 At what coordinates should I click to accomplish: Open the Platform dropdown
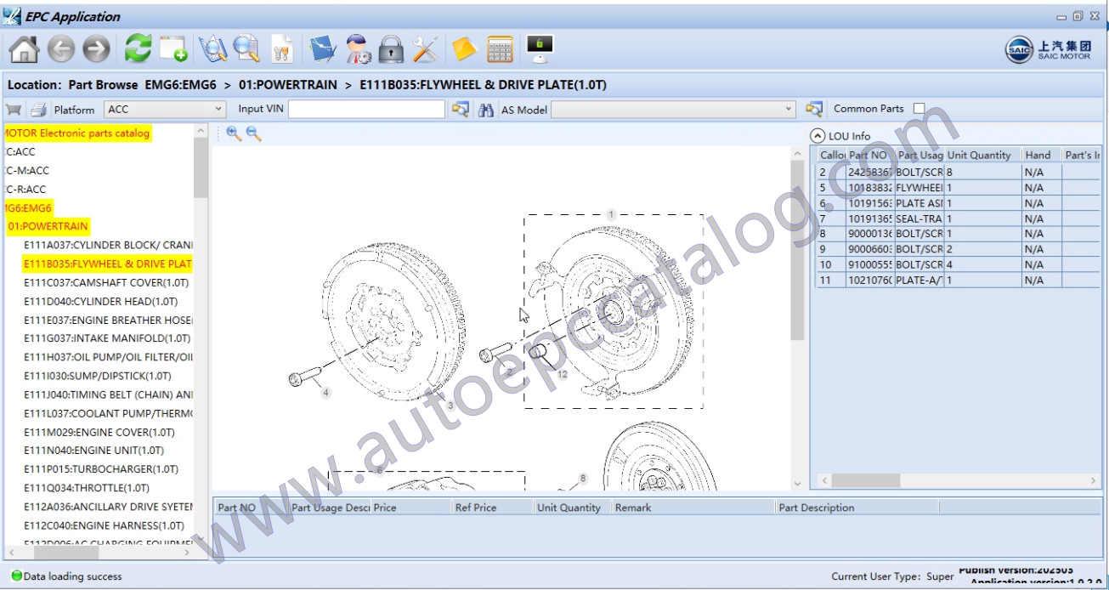218,109
